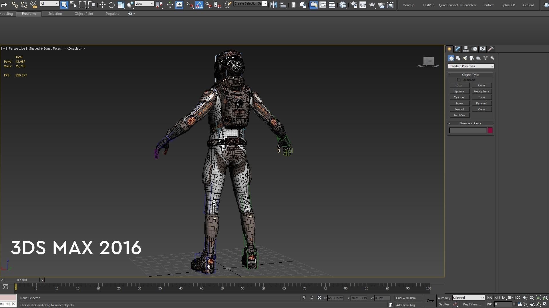Open Rendered Frame Window icon
This screenshot has width=549, height=308.
[x=363, y=5]
